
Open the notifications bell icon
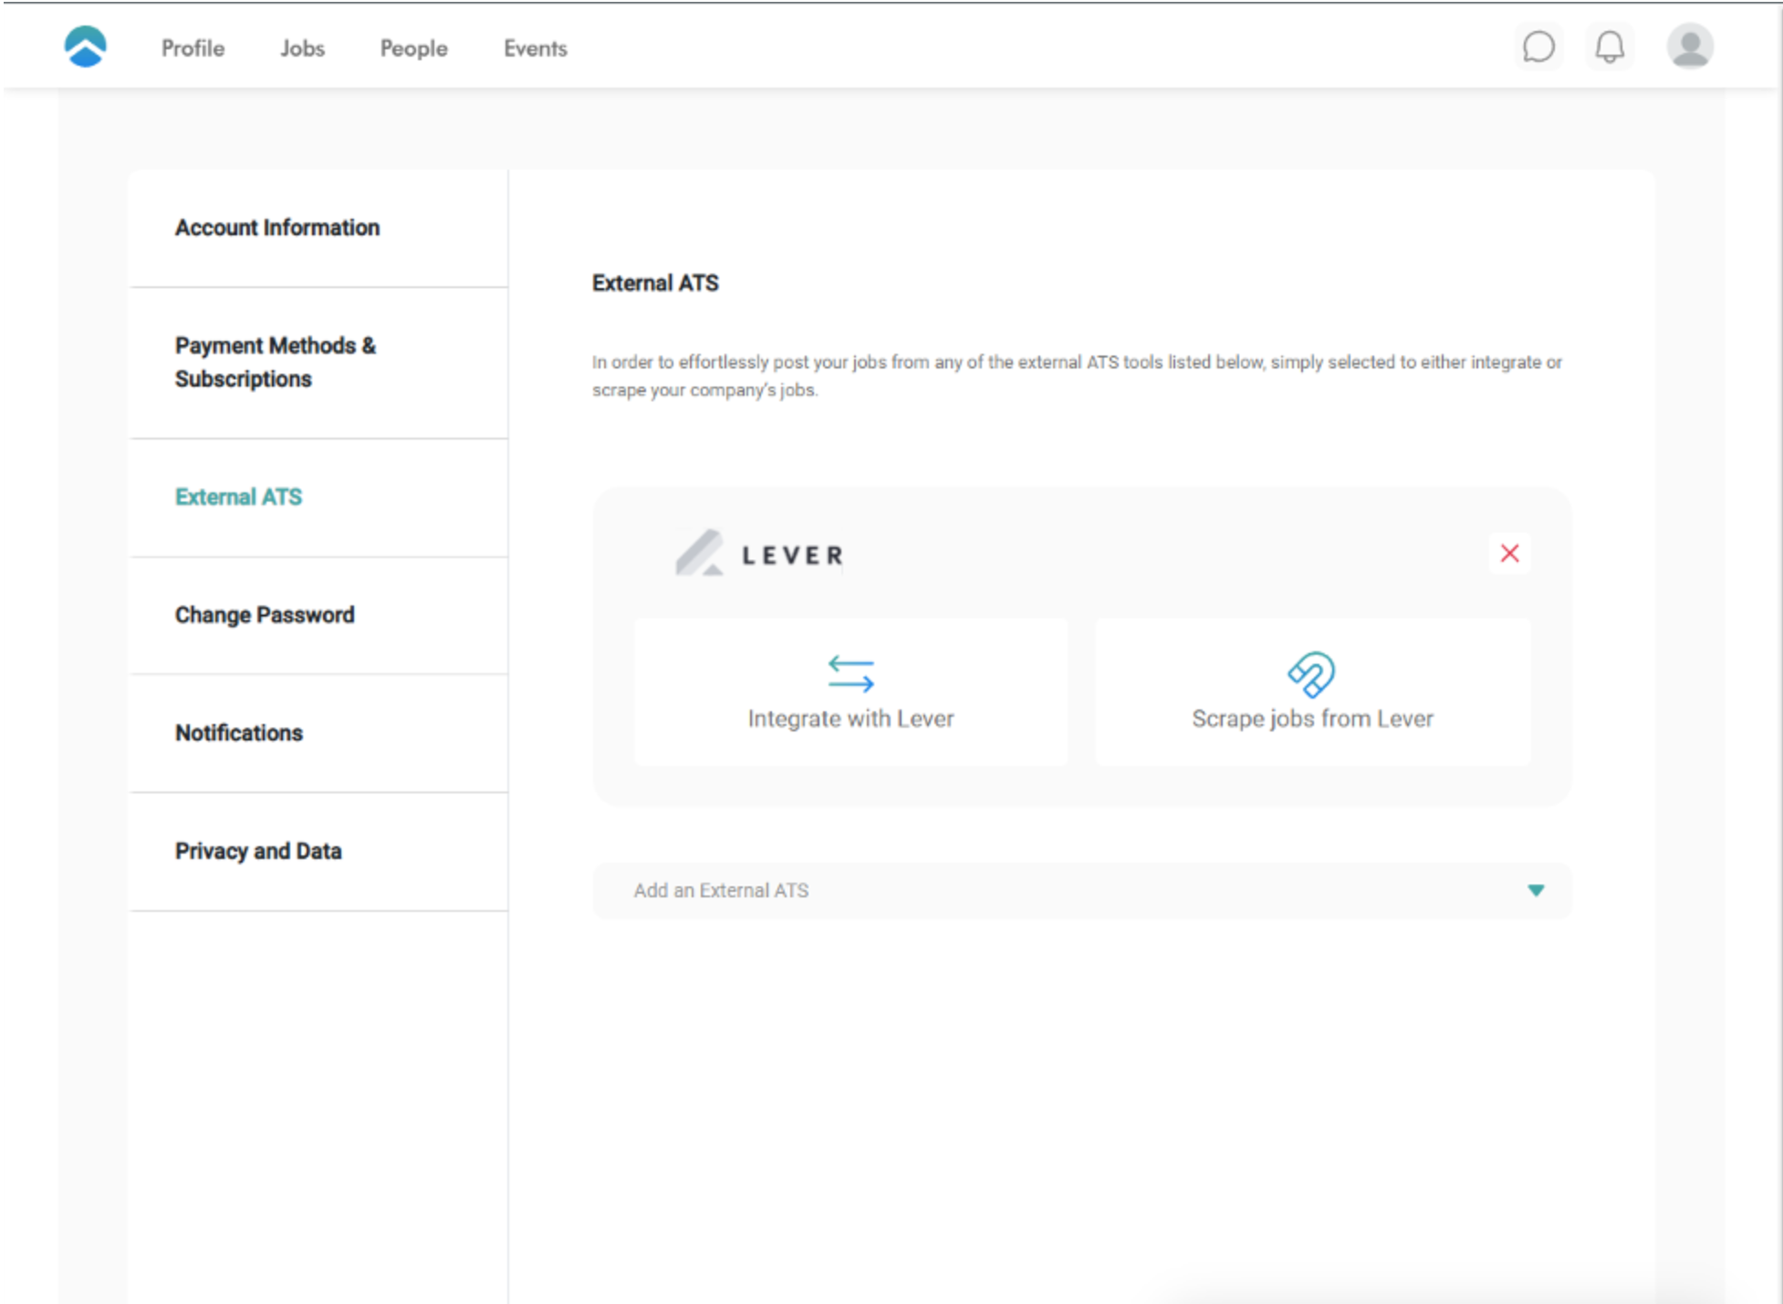1609,47
